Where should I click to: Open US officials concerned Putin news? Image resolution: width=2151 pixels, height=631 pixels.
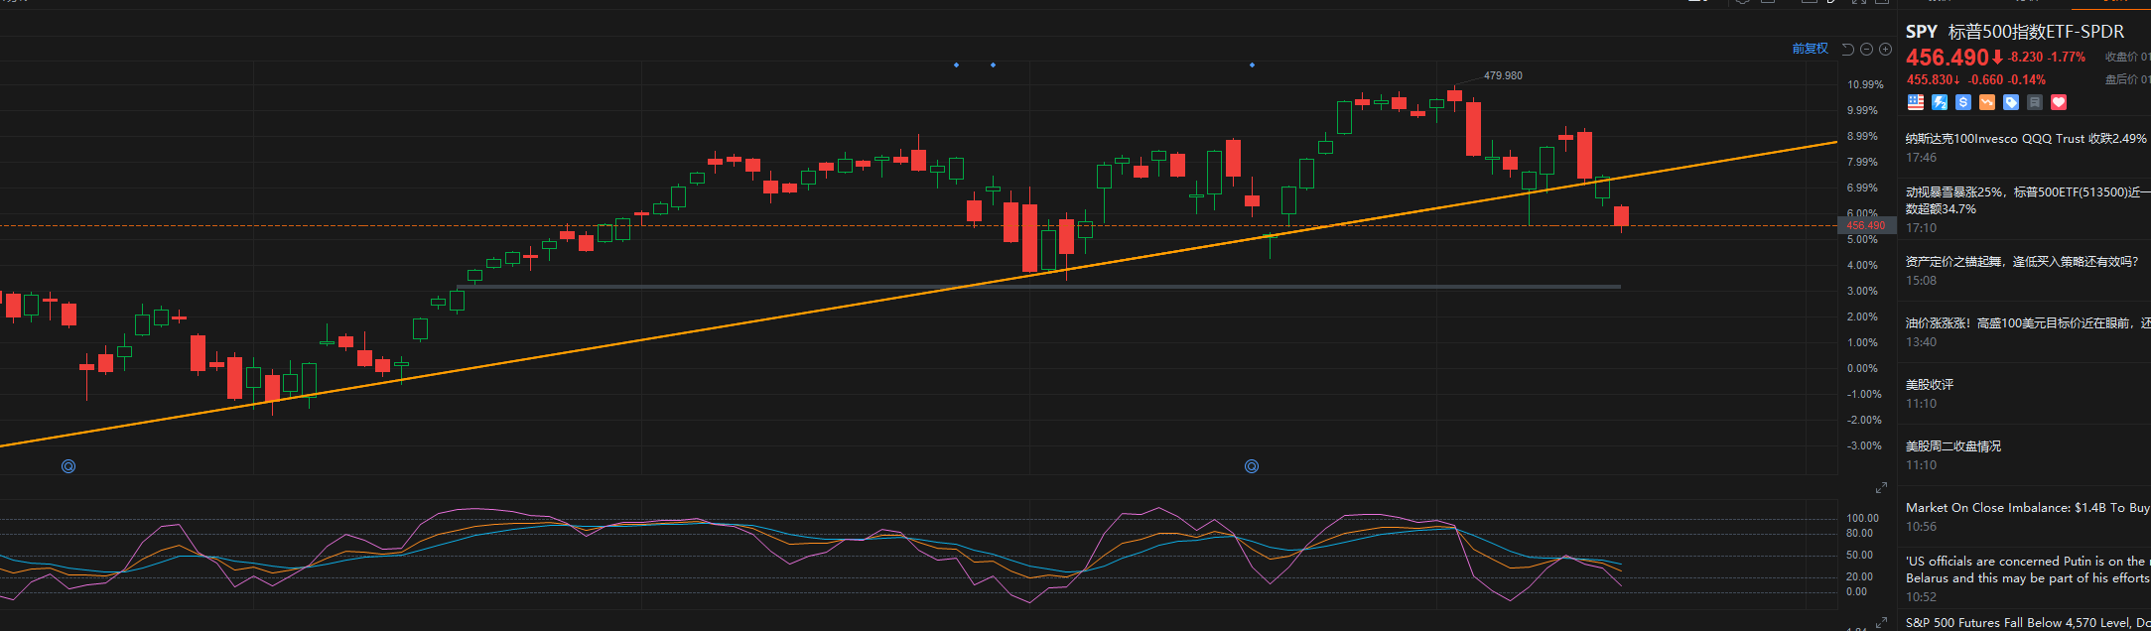(x=2027, y=569)
